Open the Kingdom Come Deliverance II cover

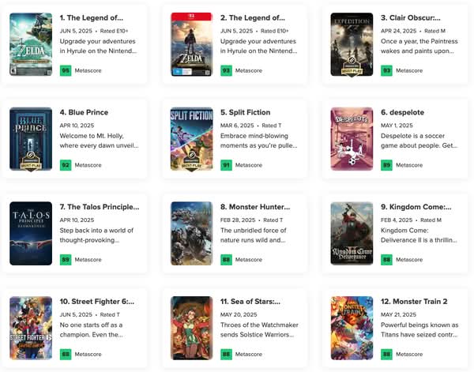352,234
